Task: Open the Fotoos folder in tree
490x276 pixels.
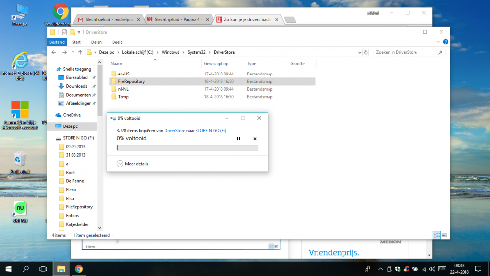Action: (72, 216)
